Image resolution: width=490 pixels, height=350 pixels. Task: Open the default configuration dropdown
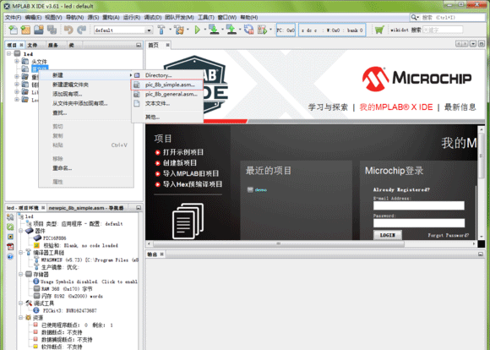click(149, 30)
